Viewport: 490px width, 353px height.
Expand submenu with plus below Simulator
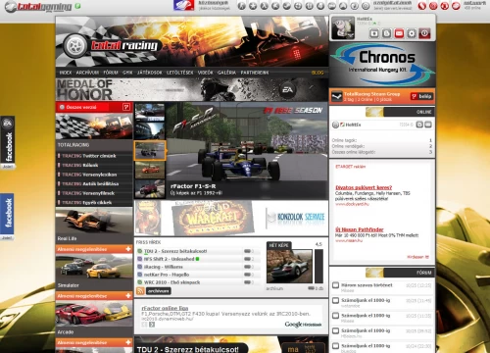[127, 296]
